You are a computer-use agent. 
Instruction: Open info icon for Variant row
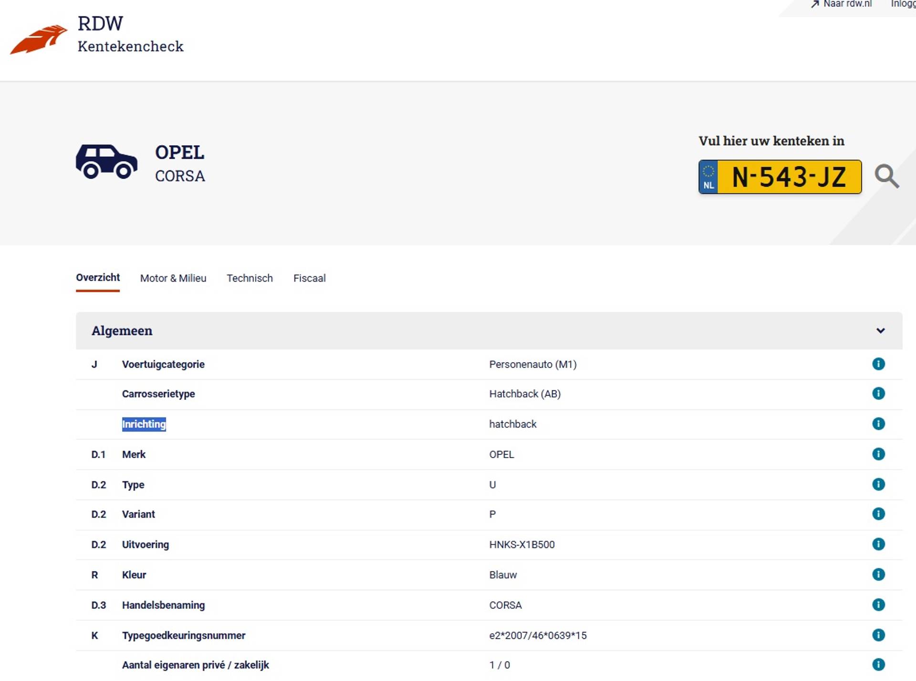878,514
